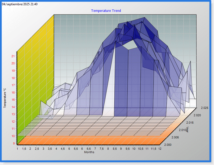Click months axis label 3

(43, 149)
